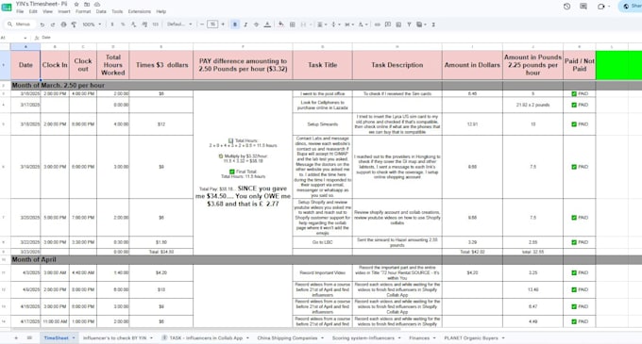Toggle PAID checkbox for 4/3/2025 row

point(574,272)
